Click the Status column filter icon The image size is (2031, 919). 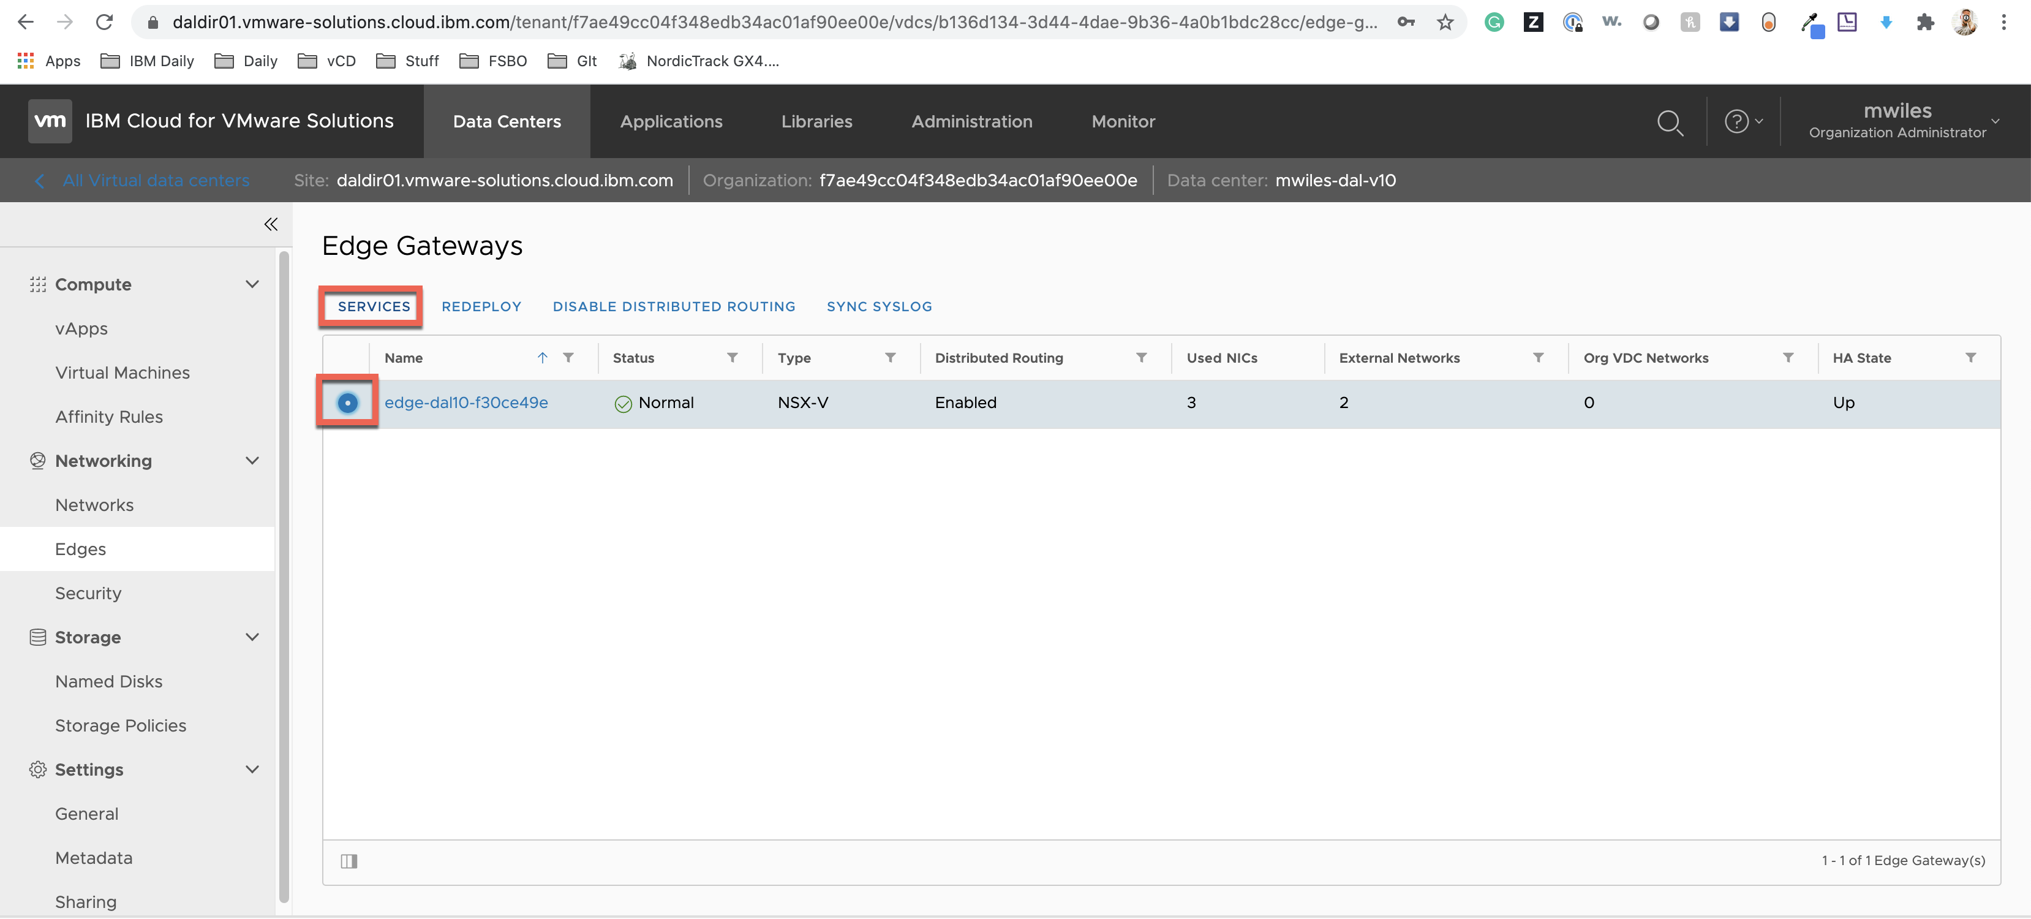click(x=732, y=357)
